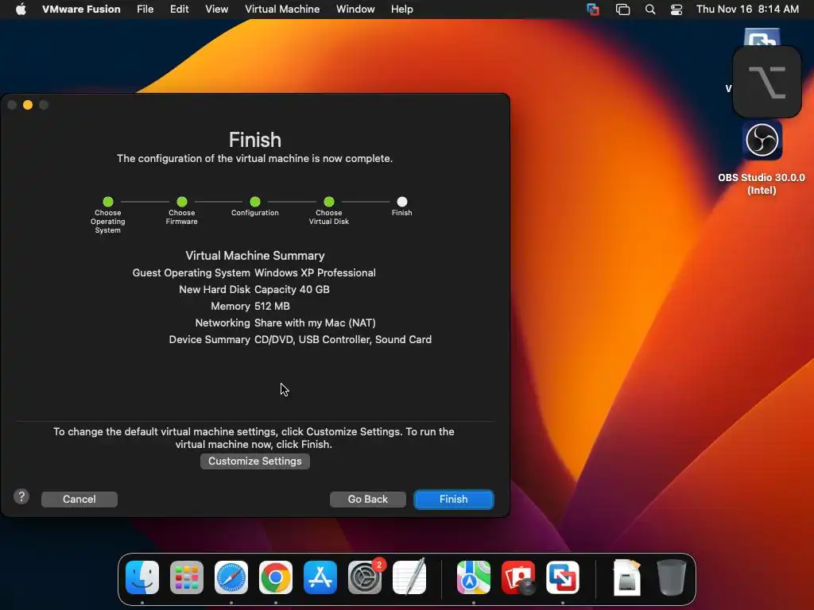Click the Choose Virtual Disk step dot
The height and width of the screenshot is (610, 814).
[328, 201]
